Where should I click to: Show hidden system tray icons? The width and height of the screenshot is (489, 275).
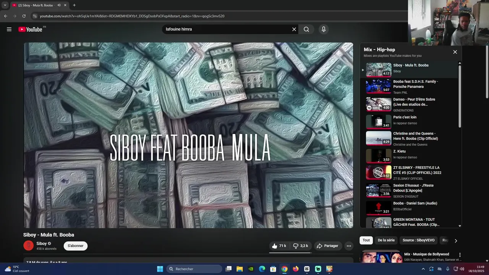coord(423,269)
